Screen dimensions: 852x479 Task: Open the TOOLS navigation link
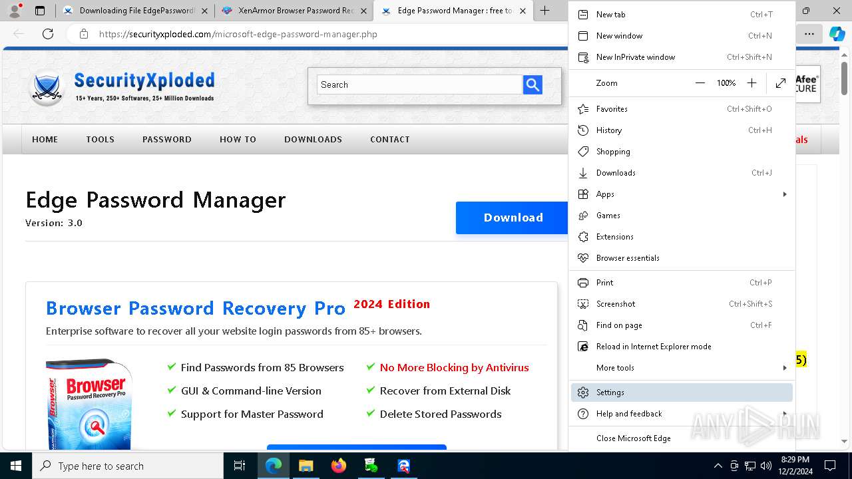pyautogui.click(x=100, y=140)
